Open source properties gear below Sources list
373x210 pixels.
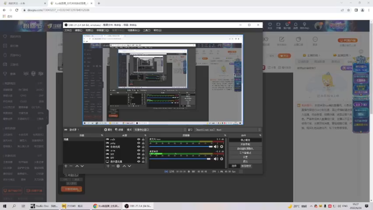[x=118, y=166]
